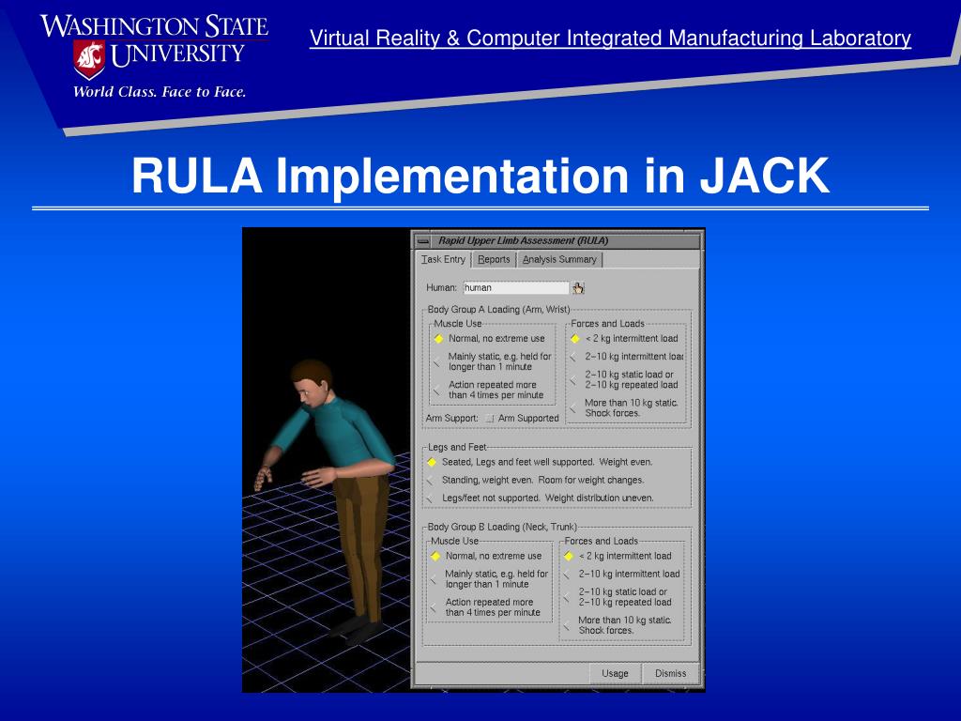Select Group A Action repeated more option
This screenshot has width=961, height=721.
pyautogui.click(x=488, y=390)
